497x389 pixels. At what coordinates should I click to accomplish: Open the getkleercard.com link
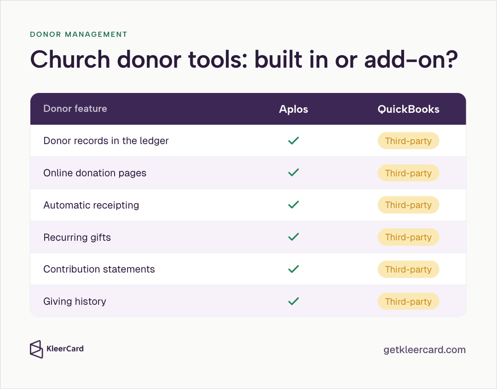point(424,350)
